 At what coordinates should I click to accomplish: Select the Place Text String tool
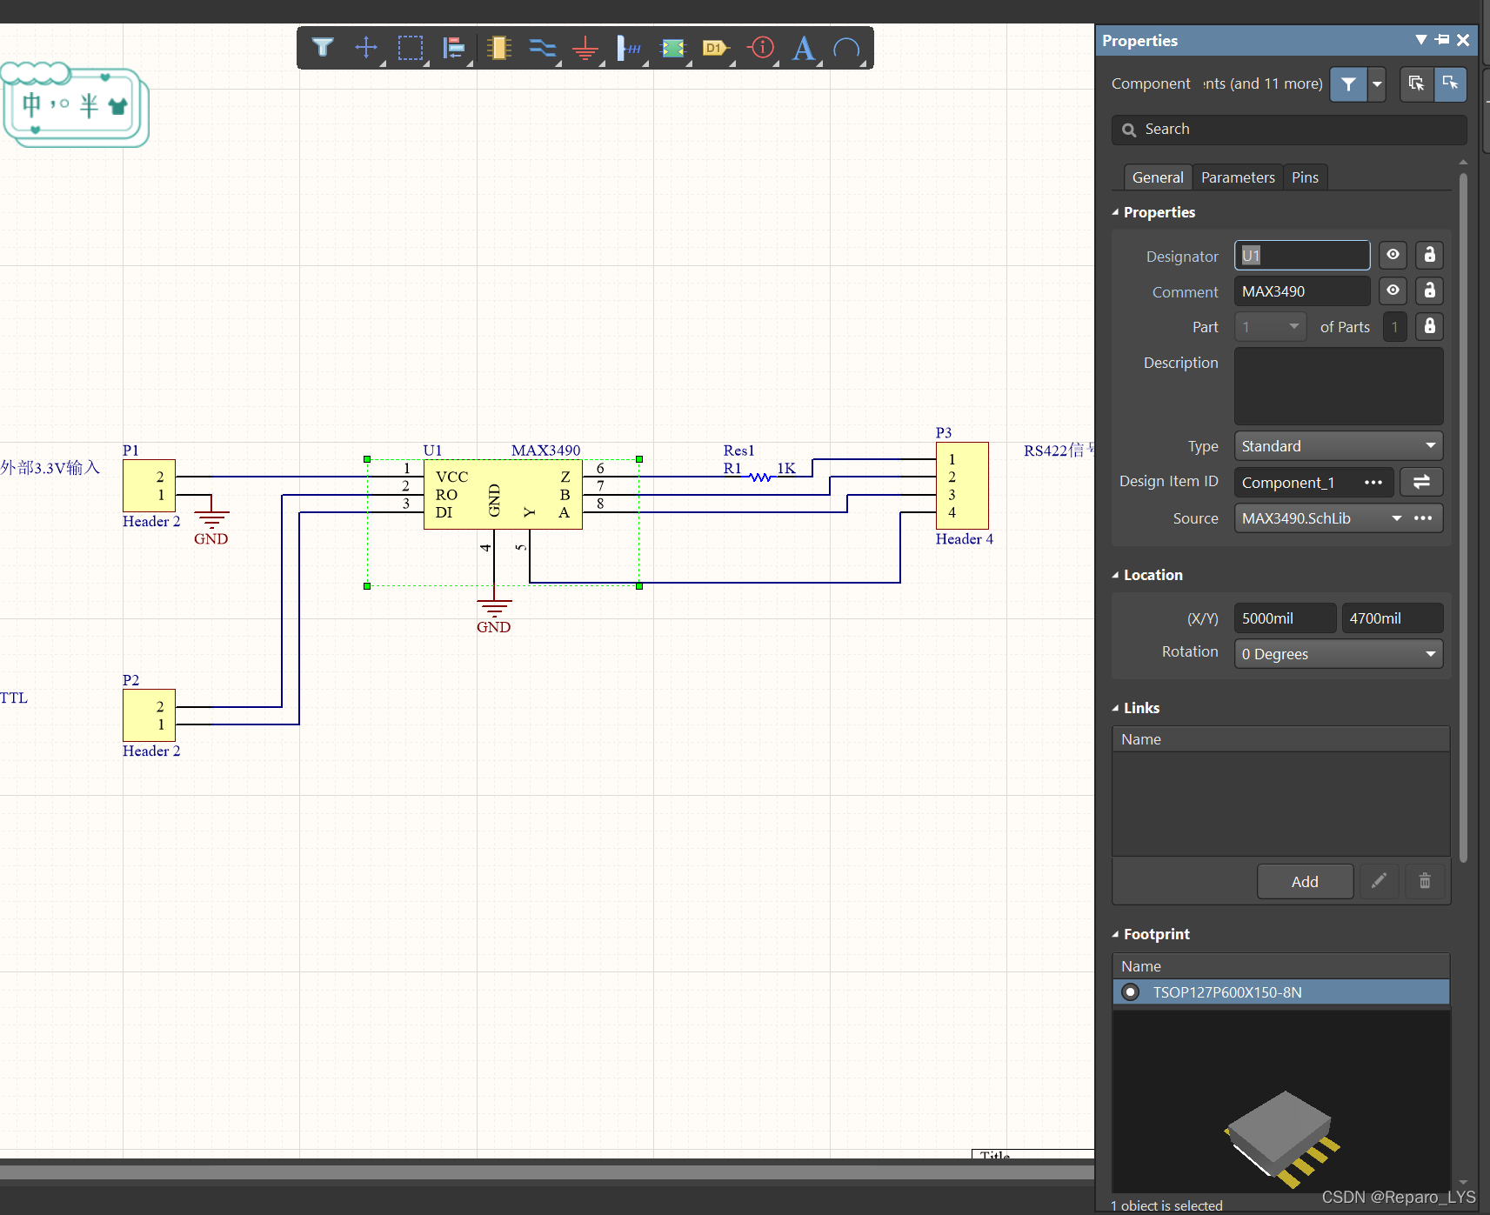pos(804,48)
